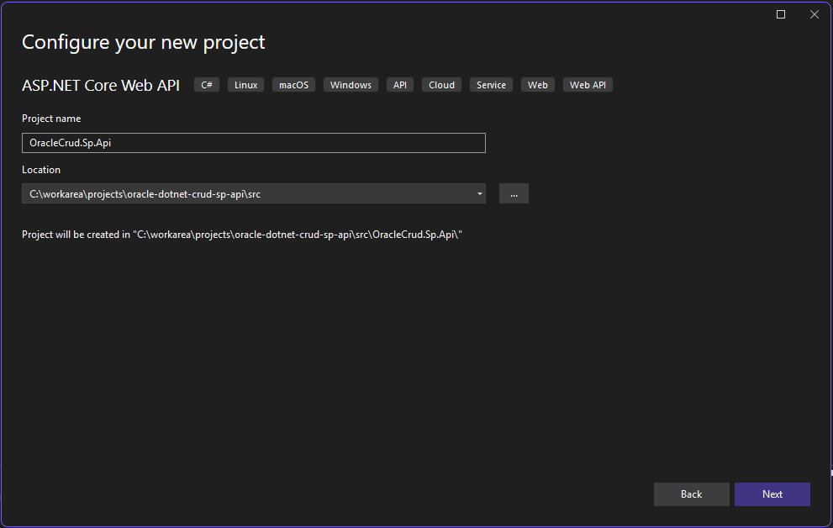Click the macOS platform tag

(293, 85)
